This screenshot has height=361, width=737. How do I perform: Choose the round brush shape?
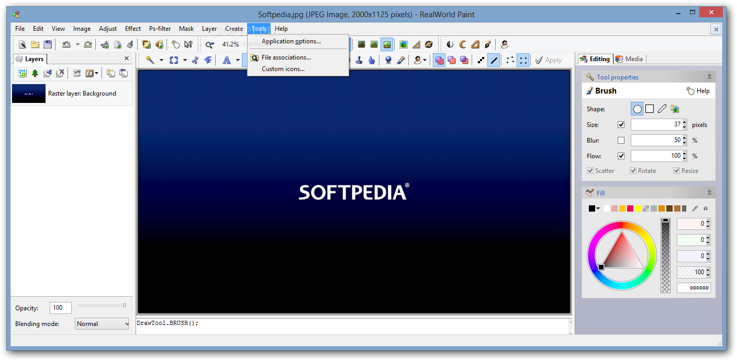(x=637, y=109)
